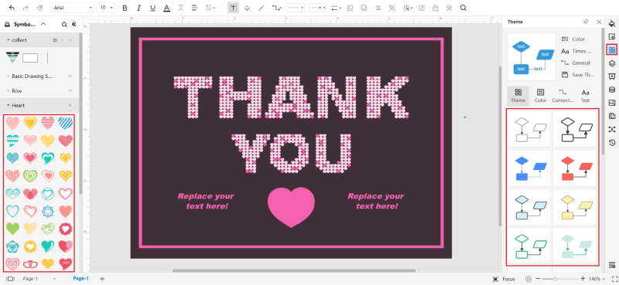Click the Focus button in status bar
Viewport: 619px width, 285px height.
[x=504, y=279]
